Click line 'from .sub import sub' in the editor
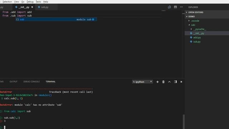 [x=17, y=16]
